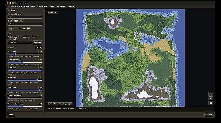221x123 pixels.
Task: Toggle the Biomes overlay off/on button
Action: pos(53,13)
